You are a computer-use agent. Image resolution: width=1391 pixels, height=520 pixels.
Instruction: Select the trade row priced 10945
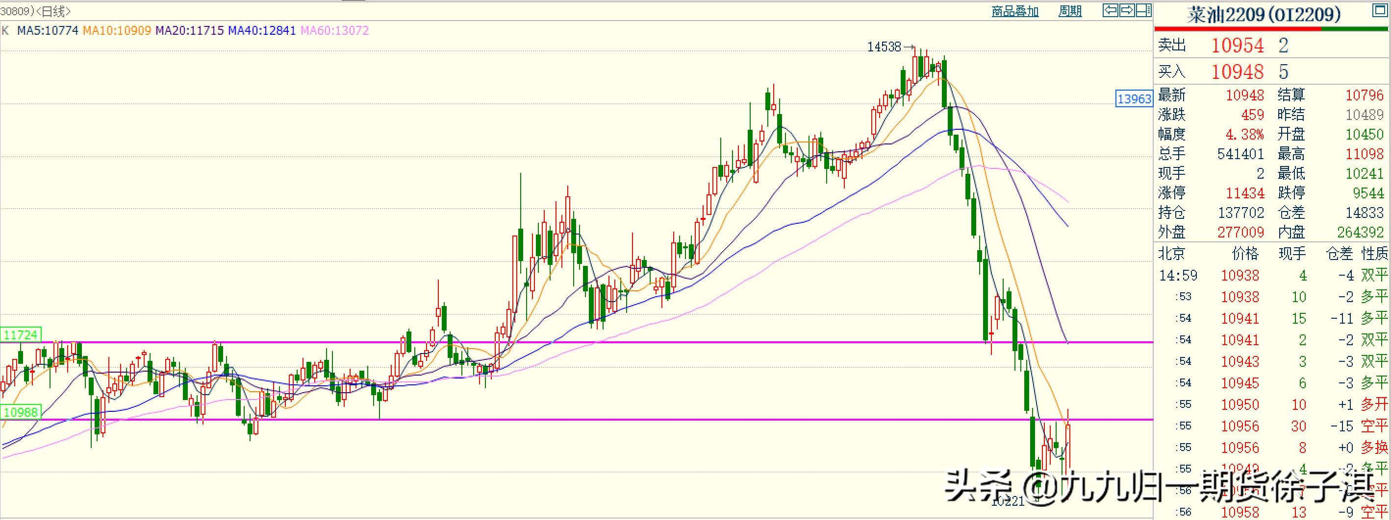[1273, 383]
